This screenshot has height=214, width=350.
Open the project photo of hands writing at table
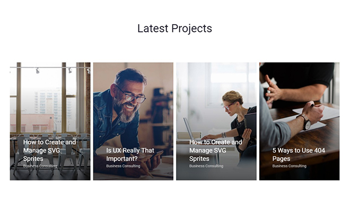click(299, 121)
